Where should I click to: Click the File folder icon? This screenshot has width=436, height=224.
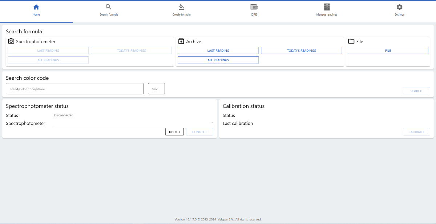click(x=351, y=41)
